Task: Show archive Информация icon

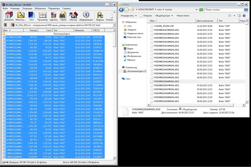Action: click(86, 16)
